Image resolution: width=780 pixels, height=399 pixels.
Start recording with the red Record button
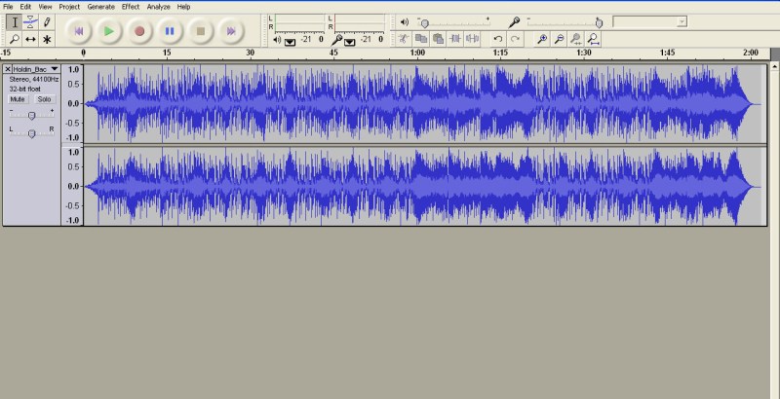(139, 31)
